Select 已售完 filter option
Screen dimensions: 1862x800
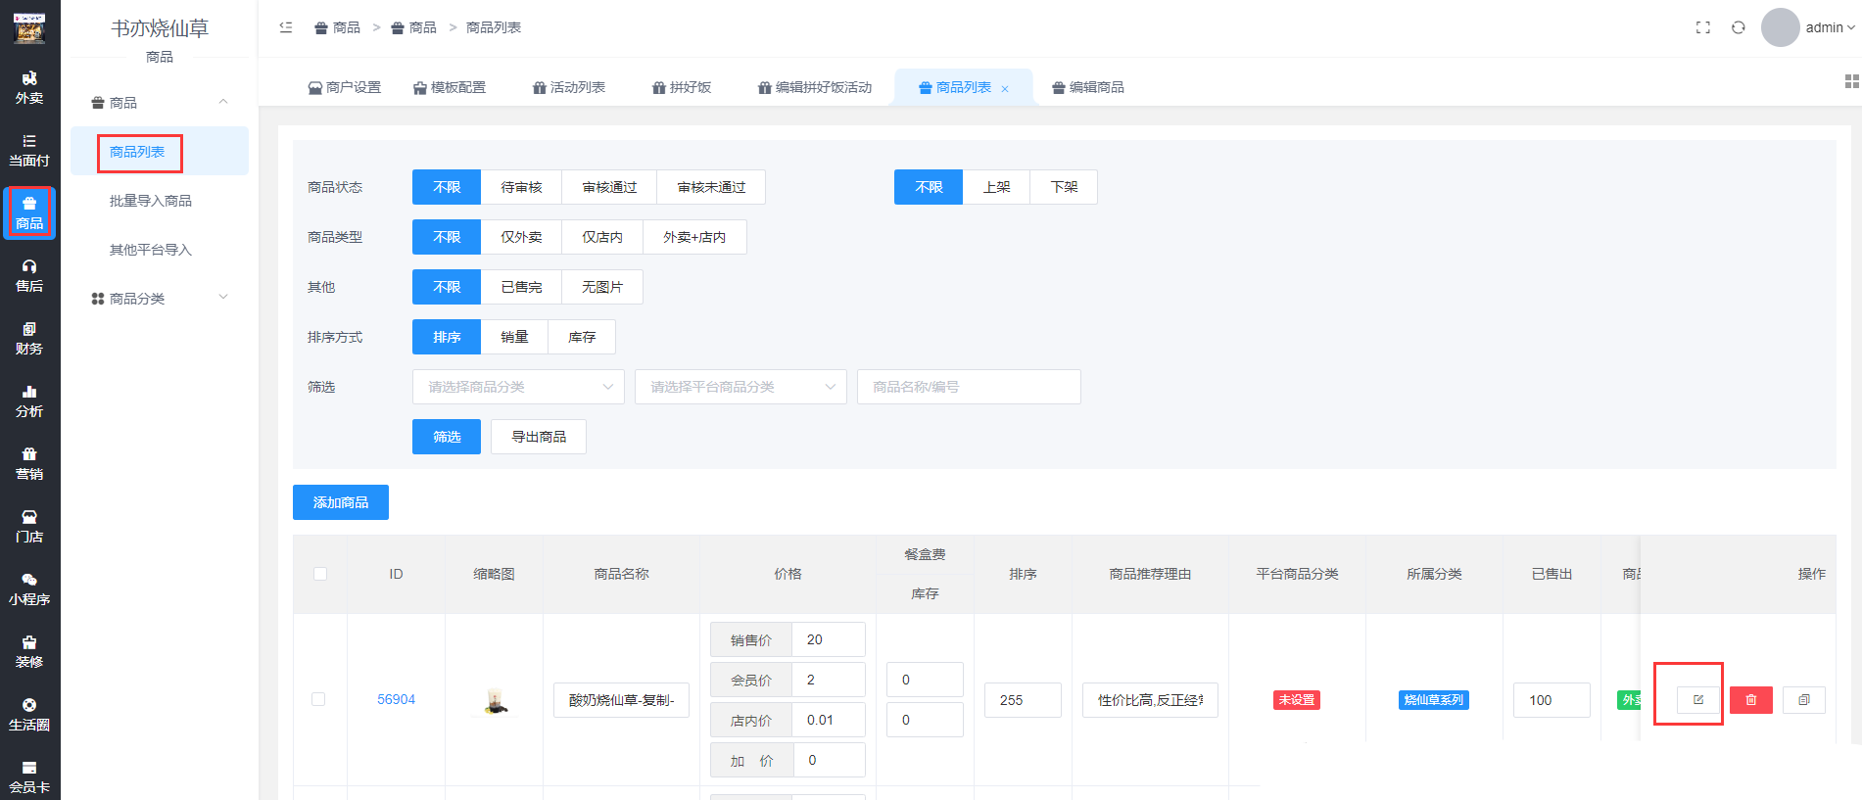(x=521, y=287)
